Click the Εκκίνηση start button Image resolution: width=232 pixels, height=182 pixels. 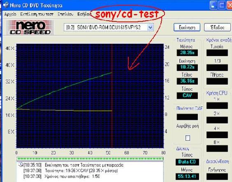(187, 27)
